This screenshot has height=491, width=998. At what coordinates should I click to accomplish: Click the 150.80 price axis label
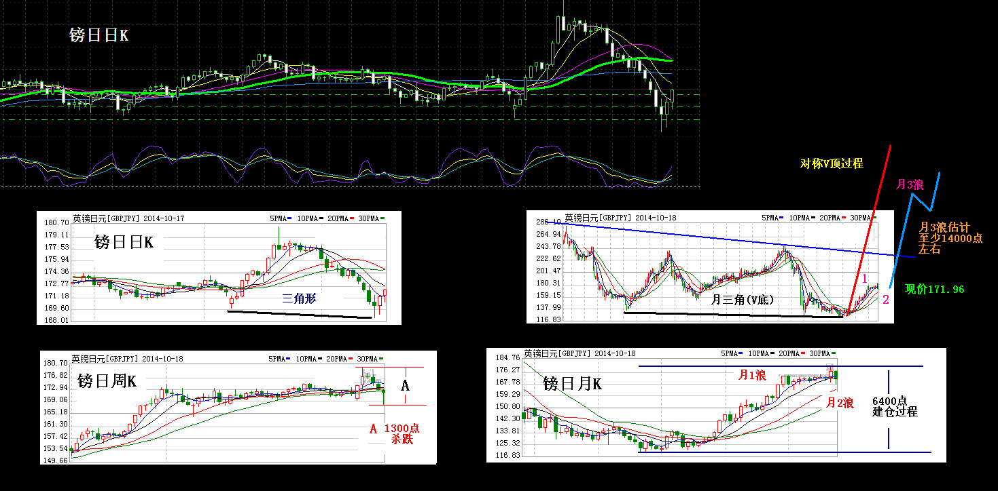click(510, 406)
